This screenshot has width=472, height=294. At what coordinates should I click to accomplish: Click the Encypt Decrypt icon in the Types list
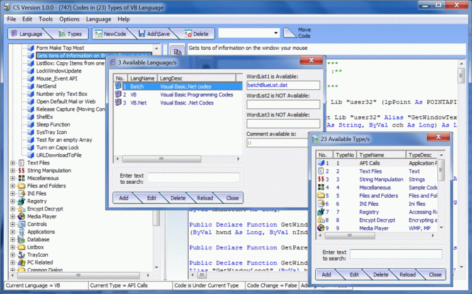(x=321, y=220)
